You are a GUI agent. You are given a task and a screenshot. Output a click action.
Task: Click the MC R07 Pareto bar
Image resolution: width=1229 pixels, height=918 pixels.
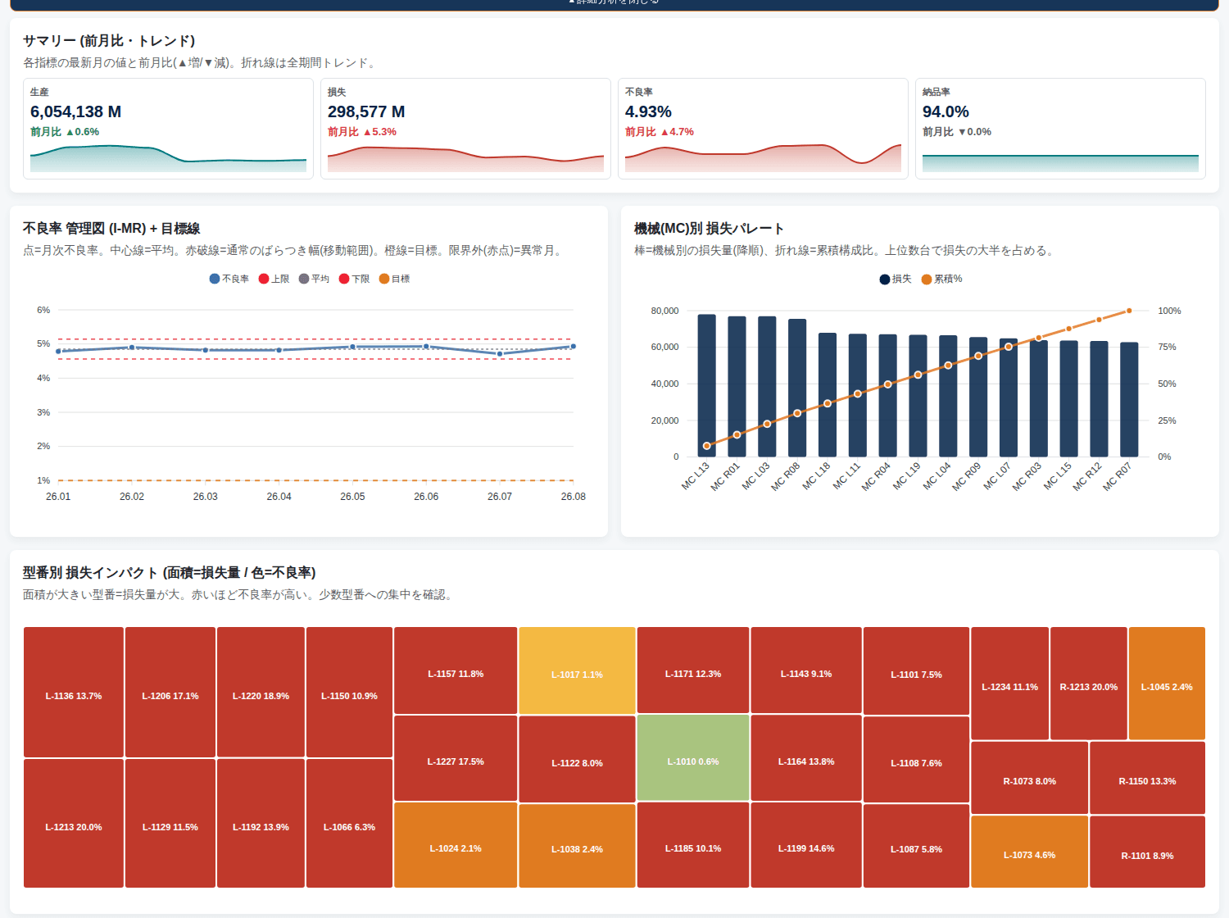coord(1129,399)
